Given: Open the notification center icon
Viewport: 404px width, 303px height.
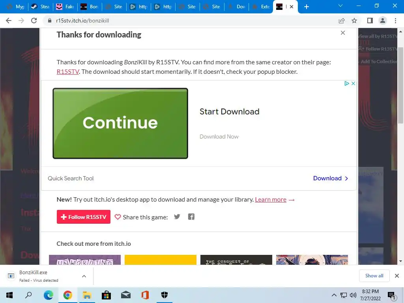Looking at the screenshot, I should point(391,296).
